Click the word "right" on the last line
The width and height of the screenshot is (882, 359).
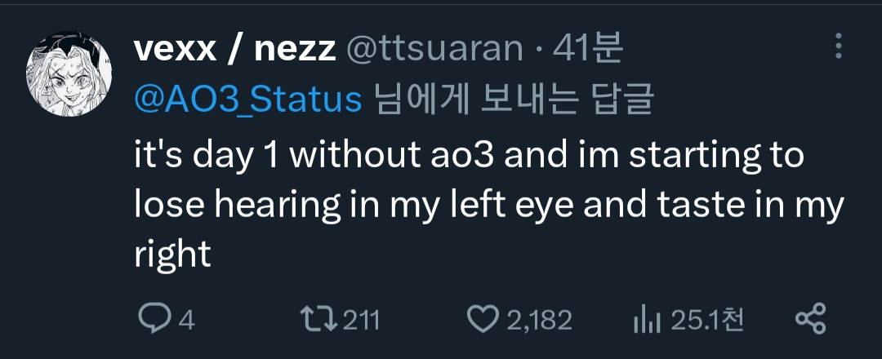click(x=172, y=255)
